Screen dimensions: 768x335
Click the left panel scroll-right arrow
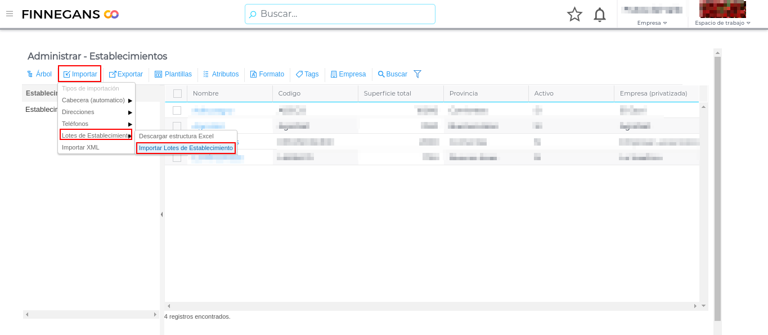coord(155,314)
